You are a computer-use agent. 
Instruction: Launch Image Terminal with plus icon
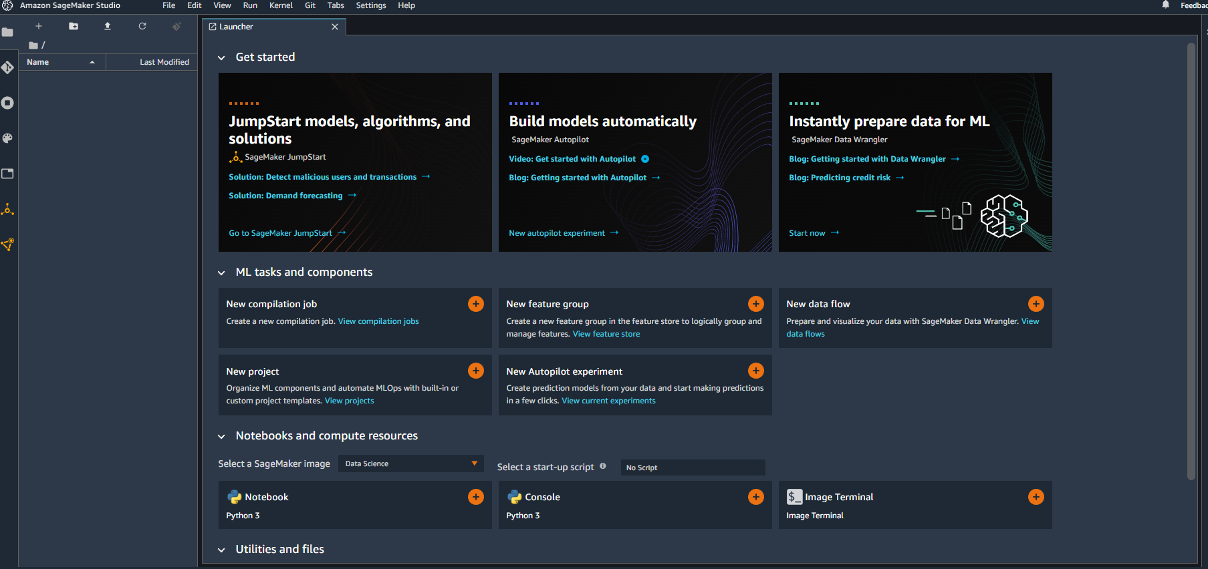tap(1036, 497)
